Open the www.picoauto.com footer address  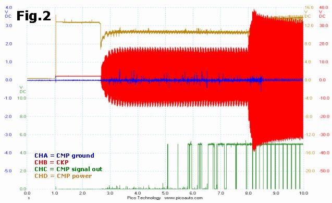[183, 198]
